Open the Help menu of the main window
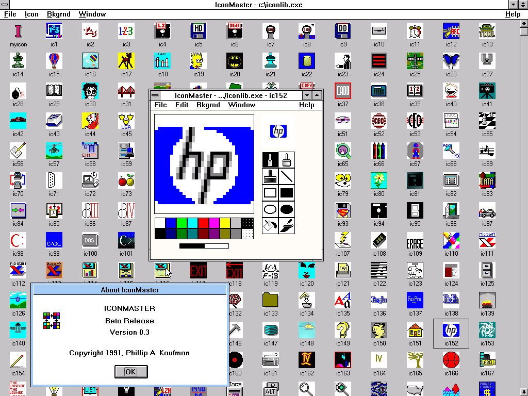The image size is (528, 396). pos(513,14)
